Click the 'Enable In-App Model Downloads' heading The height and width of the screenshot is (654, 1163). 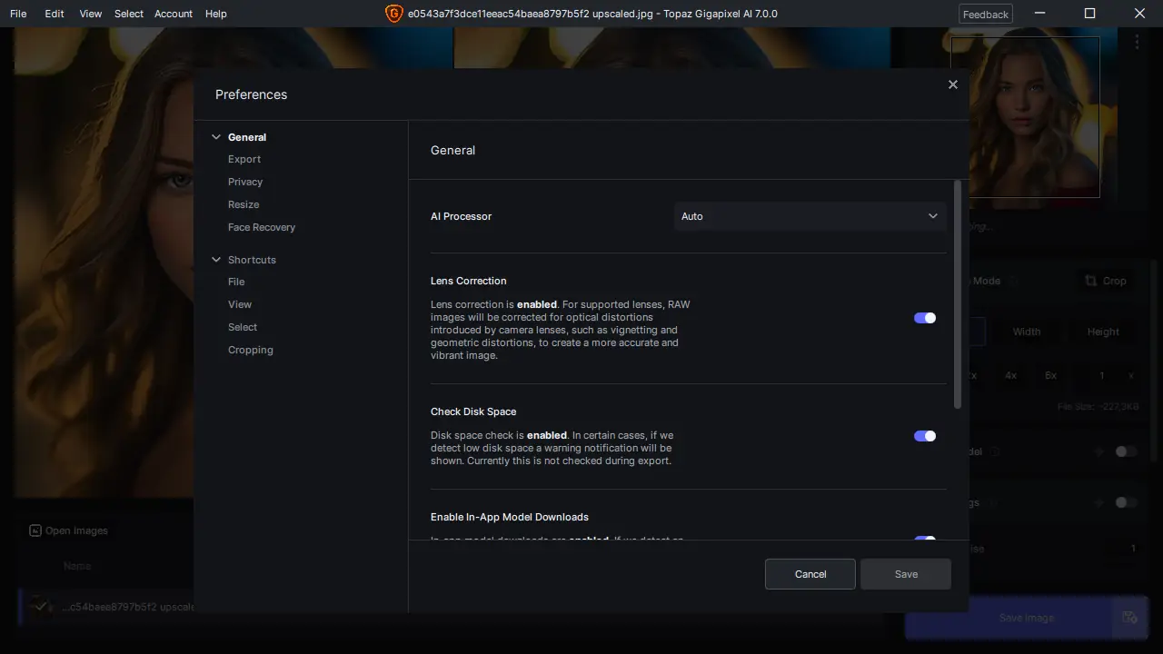[510, 517]
